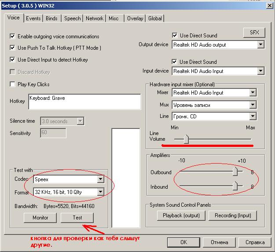Expand the Line dropdown showing Громк. CD
The width and height of the screenshot is (275, 252).
coord(253,117)
